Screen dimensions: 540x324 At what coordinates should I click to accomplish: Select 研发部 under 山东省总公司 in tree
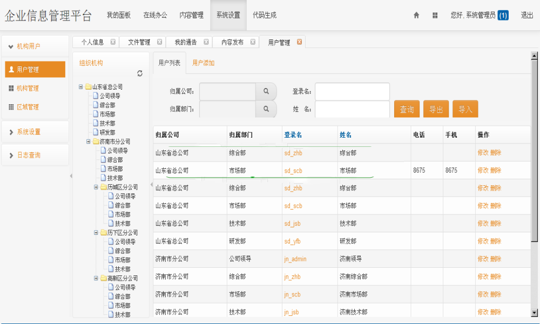107,132
